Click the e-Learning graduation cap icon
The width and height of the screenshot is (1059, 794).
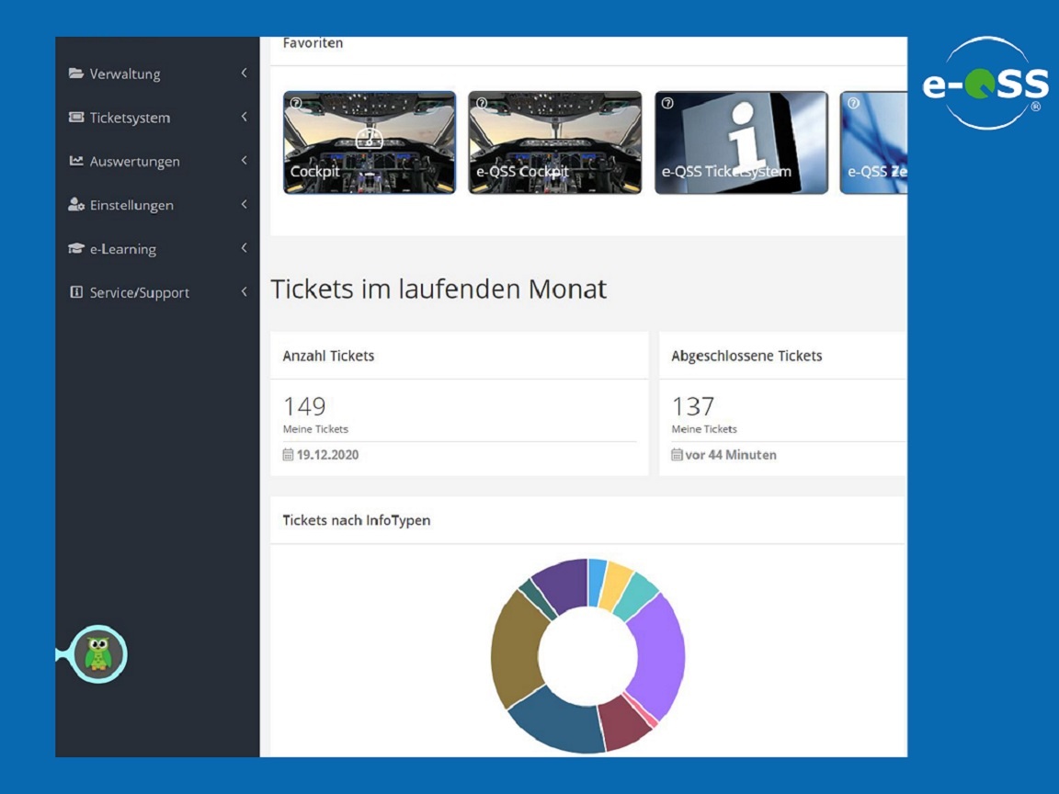(x=75, y=248)
